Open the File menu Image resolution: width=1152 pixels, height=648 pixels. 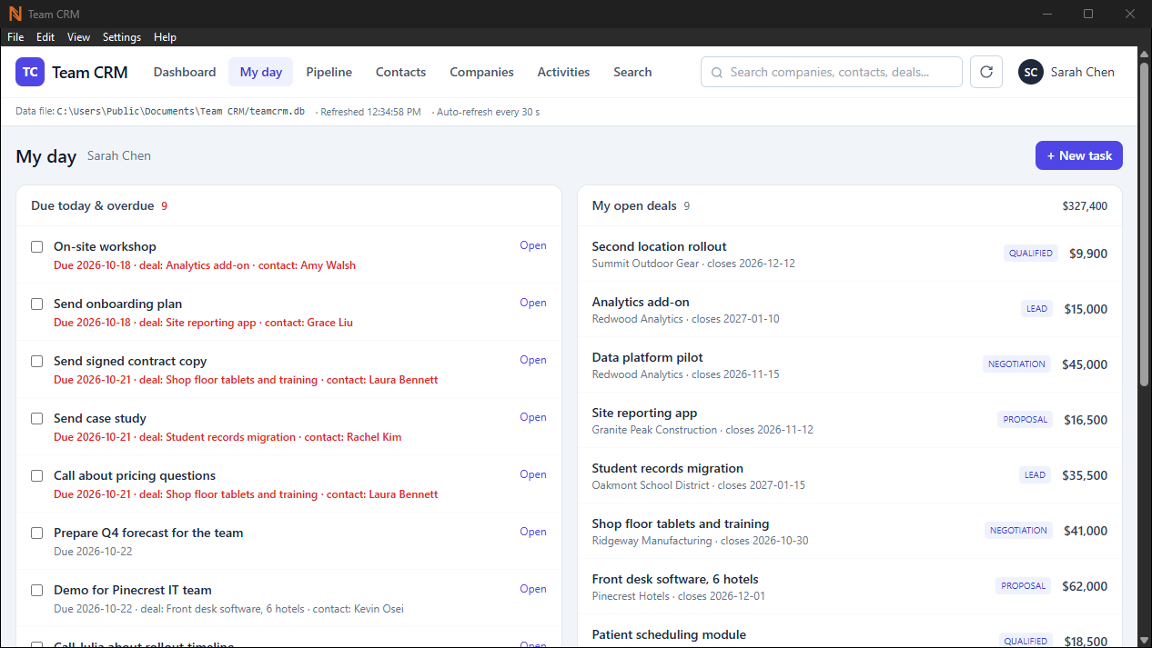15,37
